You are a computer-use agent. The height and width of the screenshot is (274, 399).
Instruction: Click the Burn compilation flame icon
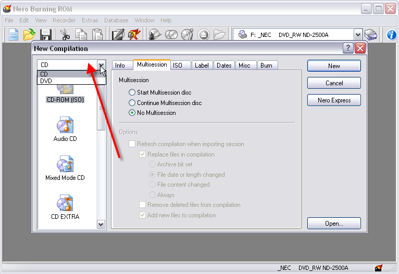tap(134, 34)
